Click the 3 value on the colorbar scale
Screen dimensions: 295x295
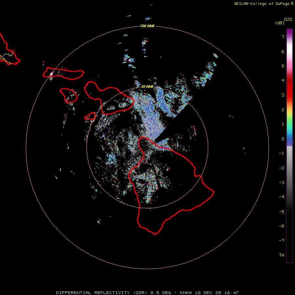[x=283, y=95]
